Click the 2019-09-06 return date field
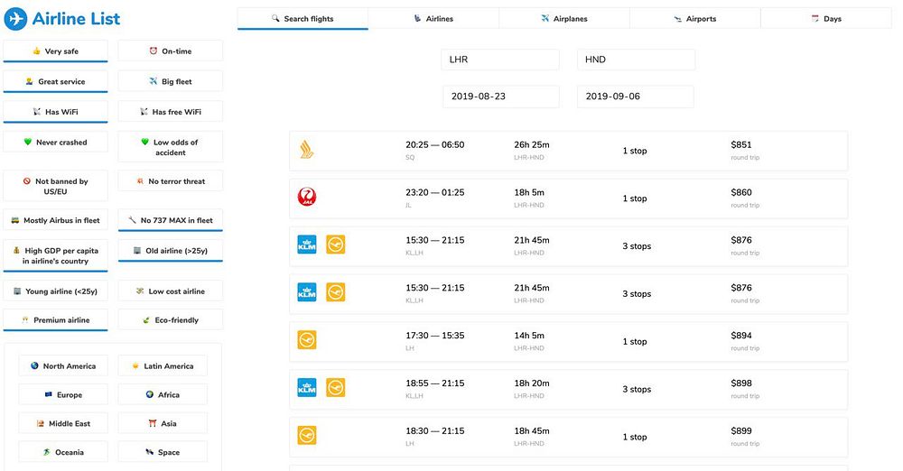The image size is (903, 471). coord(635,97)
